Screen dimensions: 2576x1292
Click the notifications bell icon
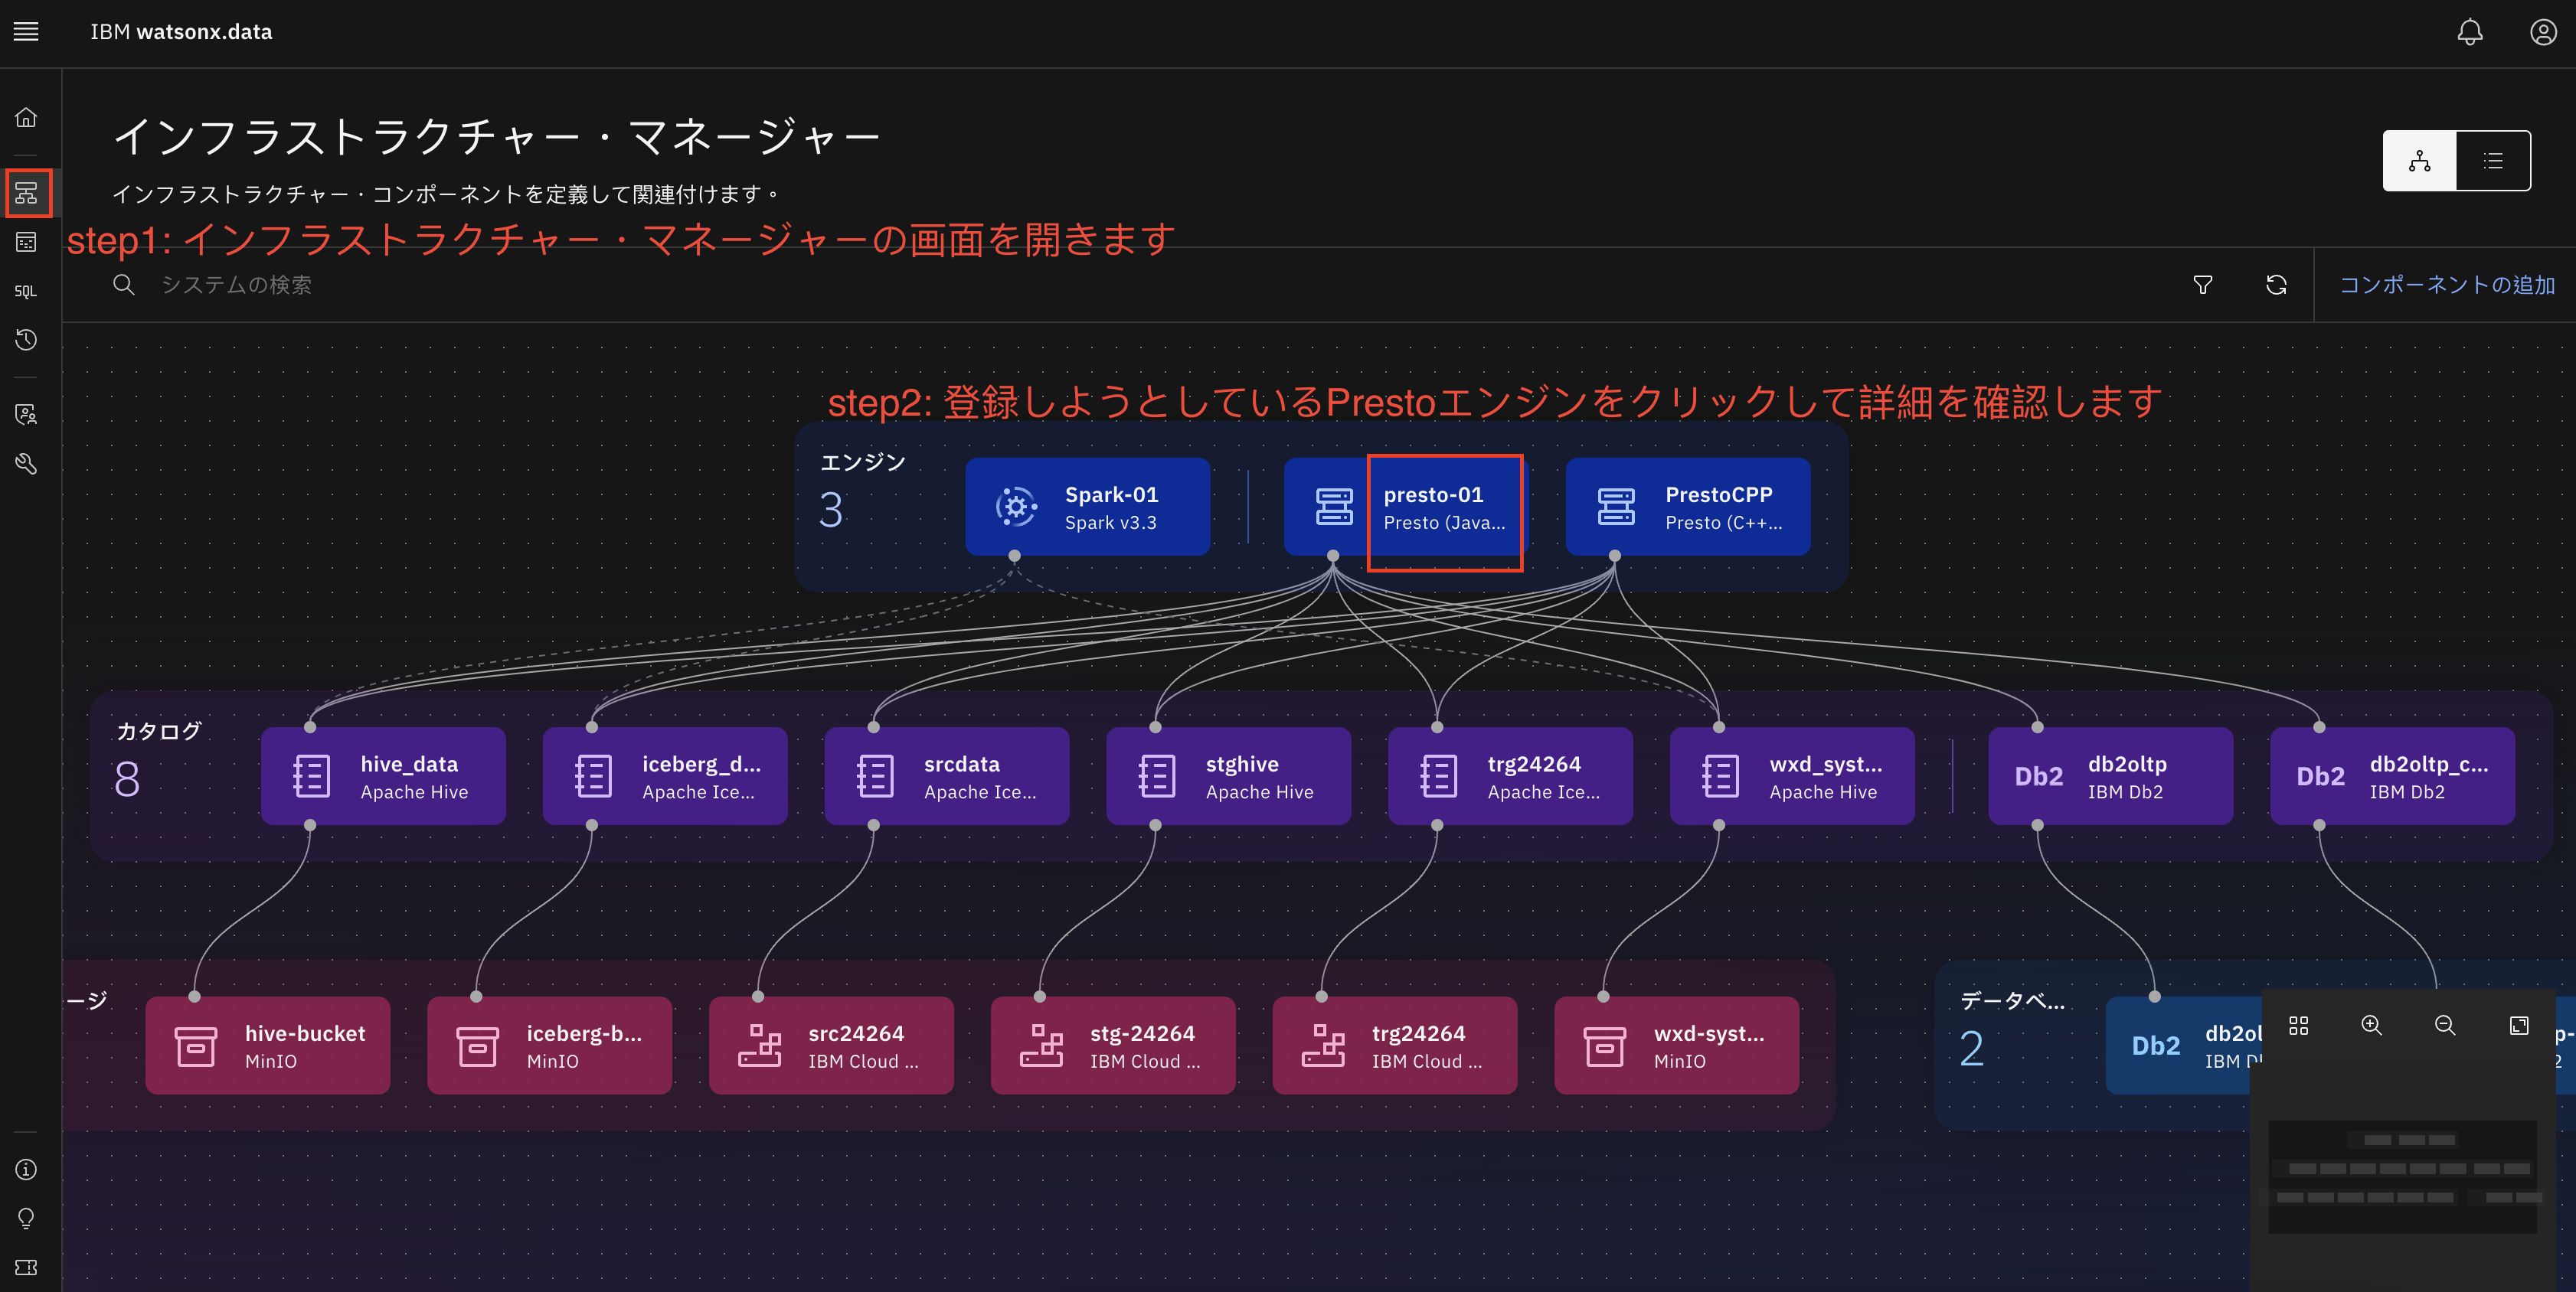pos(2469,32)
